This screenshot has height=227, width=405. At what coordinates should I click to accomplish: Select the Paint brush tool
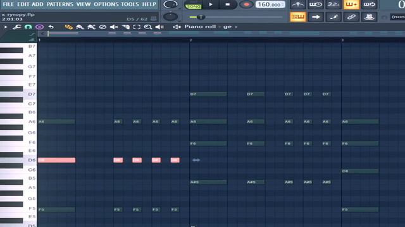click(x=80, y=27)
